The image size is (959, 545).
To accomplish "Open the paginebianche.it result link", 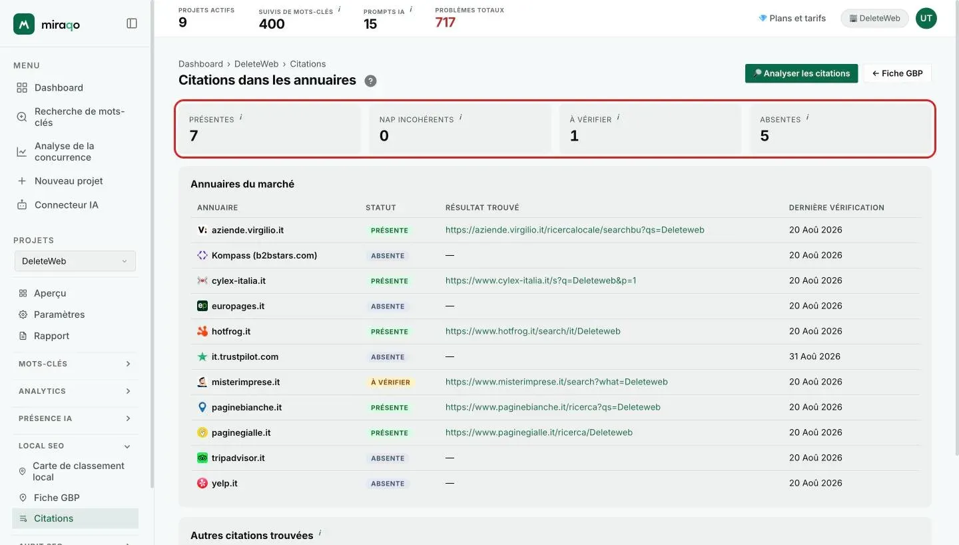I will coord(553,407).
